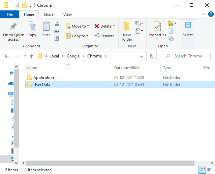Expand the Copy to dropdown
215x174 pixels.
(87, 36)
